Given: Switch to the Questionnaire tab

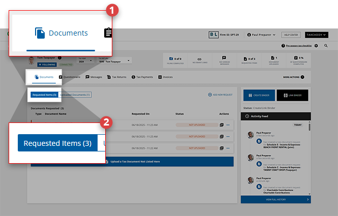Looking at the screenshot, I should click(70, 77).
